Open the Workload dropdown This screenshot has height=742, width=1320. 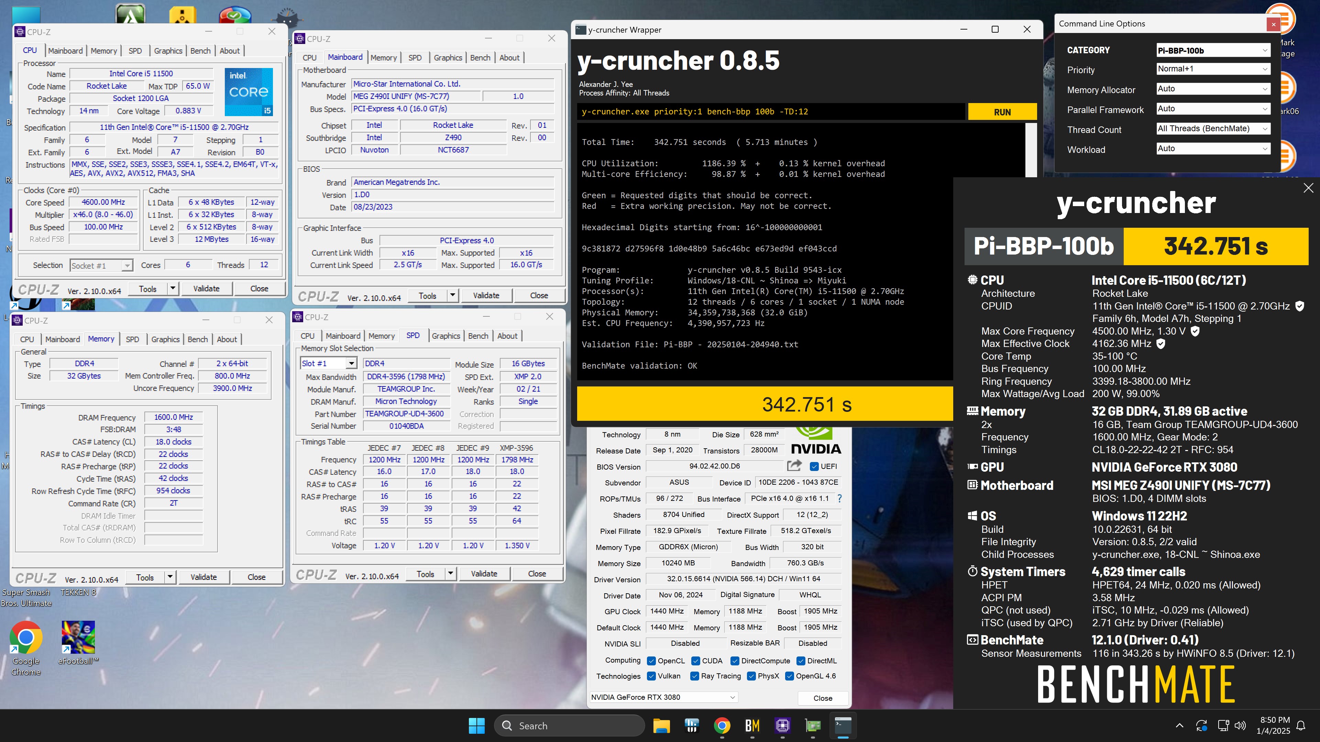[x=1213, y=148]
